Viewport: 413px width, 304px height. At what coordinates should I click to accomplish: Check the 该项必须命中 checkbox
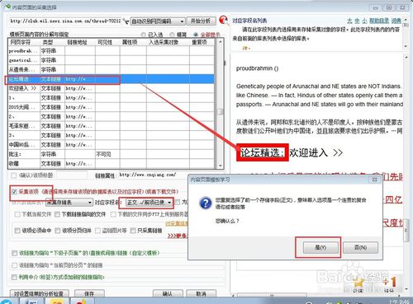[17, 231]
